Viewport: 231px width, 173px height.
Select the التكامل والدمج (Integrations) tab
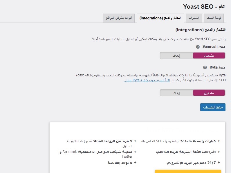pos(160,18)
